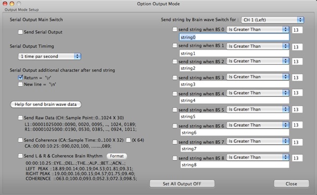The width and height of the screenshot is (317, 195).
Task: Toggle the Send Coherence checkbox
Action: pyautogui.click(x=20, y=140)
